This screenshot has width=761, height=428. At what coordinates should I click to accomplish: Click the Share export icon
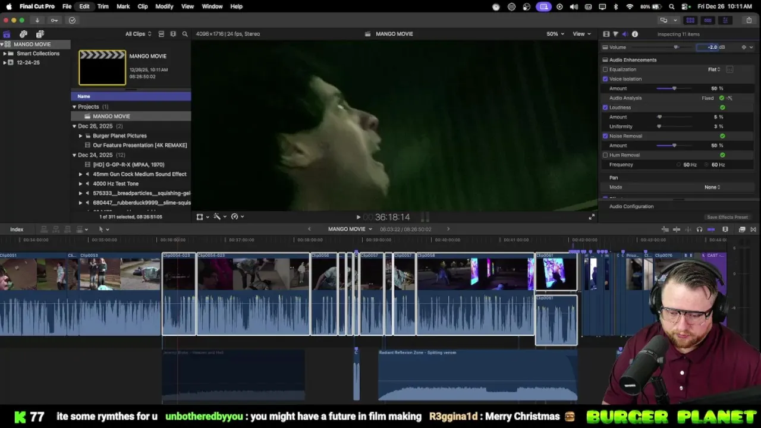pyautogui.click(x=749, y=20)
